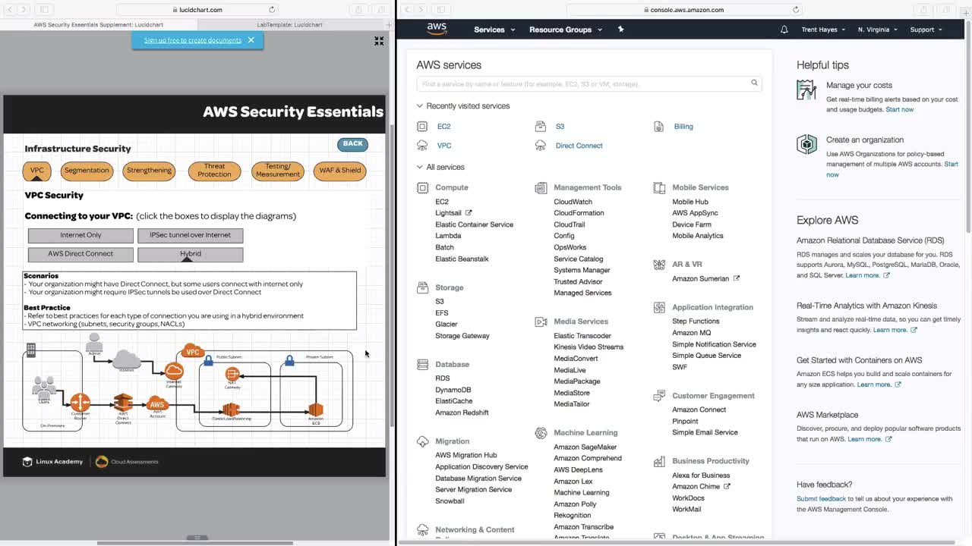Open CloudWatch under Management Tools
Viewport: 972px width, 546px height.
pos(573,202)
